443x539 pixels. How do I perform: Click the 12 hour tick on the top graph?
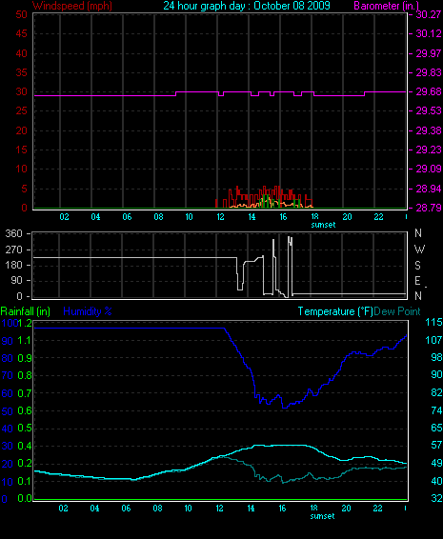(220, 216)
